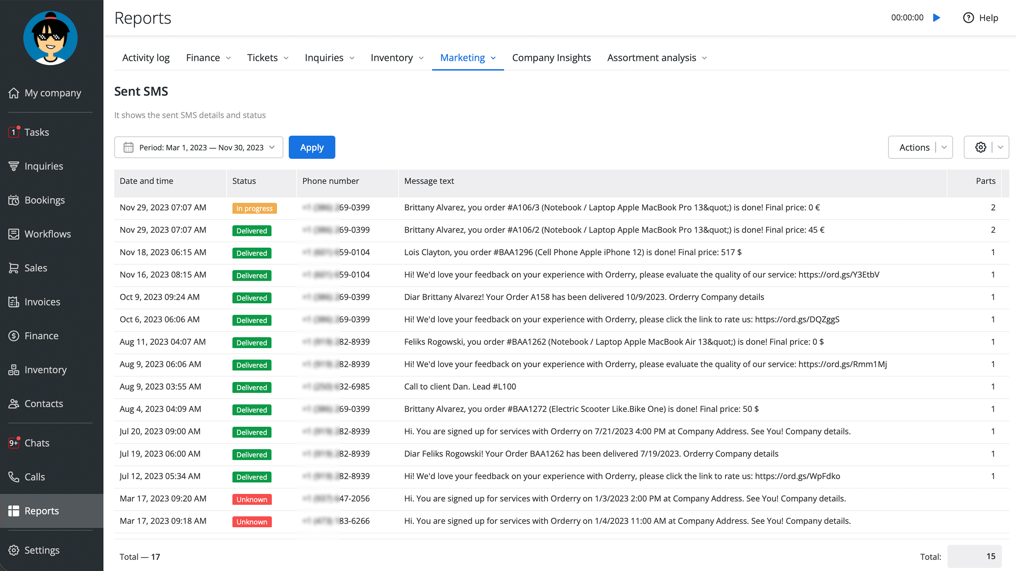Open the Company Insights tab
Image resolution: width=1016 pixels, height=571 pixels.
(x=551, y=58)
